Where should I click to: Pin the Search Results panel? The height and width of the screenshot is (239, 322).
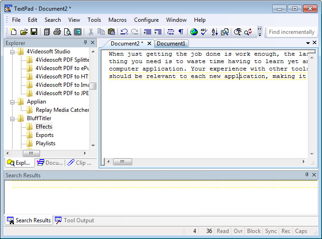point(307,174)
